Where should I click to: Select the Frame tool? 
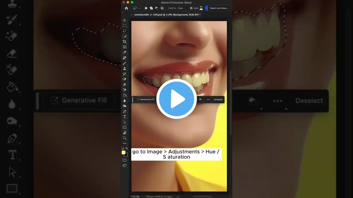tap(125, 47)
